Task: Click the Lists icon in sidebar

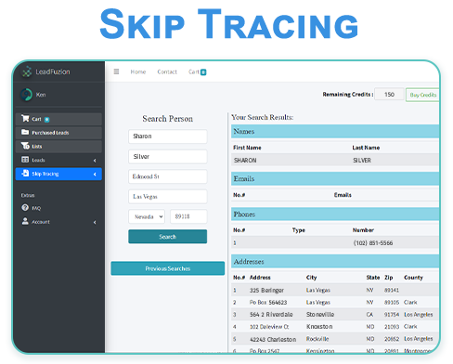Action: (x=25, y=146)
